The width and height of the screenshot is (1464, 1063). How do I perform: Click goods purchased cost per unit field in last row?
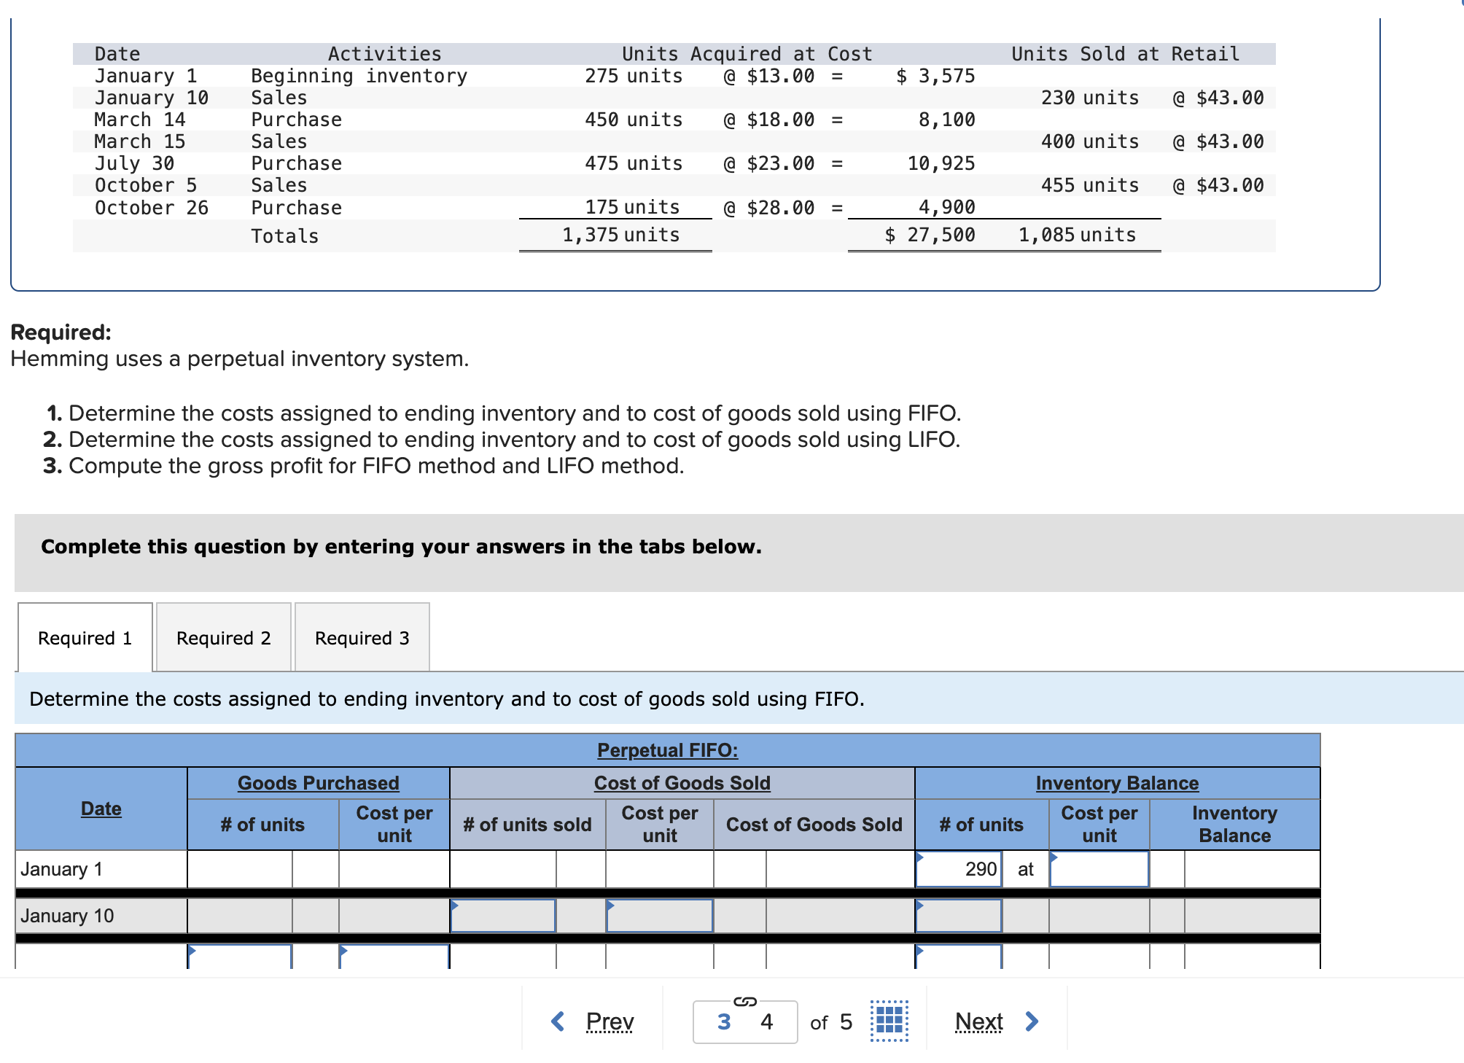[394, 957]
